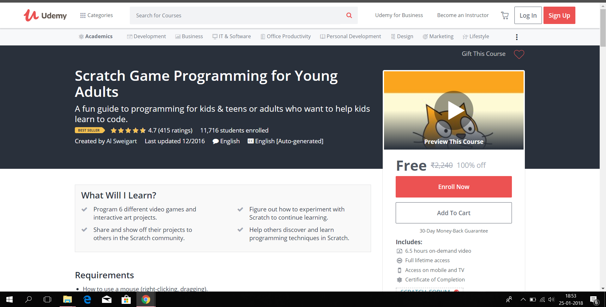606x307 pixels.
Task: Click the '11,716 students enrolled' text
Action: click(234, 131)
